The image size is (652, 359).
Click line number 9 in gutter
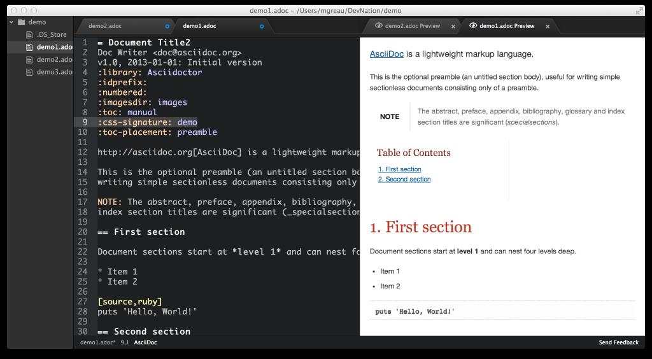85,122
